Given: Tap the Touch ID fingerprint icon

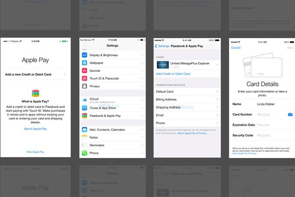Looking at the screenshot, I should 85,78.
